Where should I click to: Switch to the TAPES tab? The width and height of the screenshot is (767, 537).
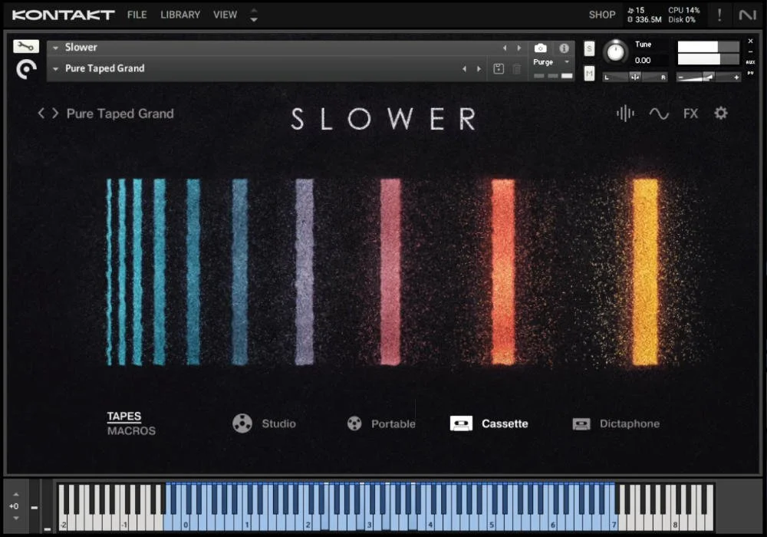click(x=124, y=417)
